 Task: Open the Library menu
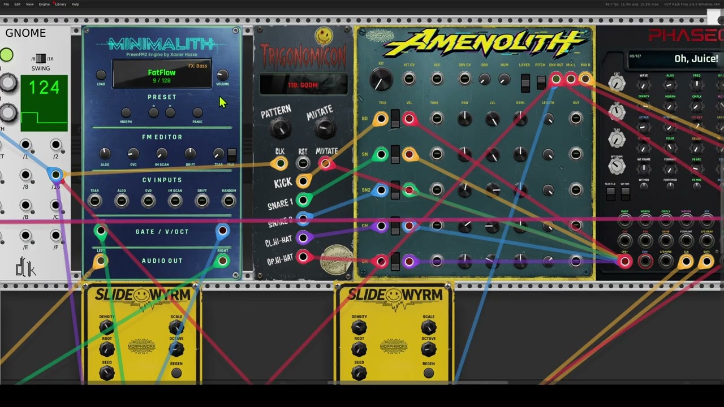60,4
